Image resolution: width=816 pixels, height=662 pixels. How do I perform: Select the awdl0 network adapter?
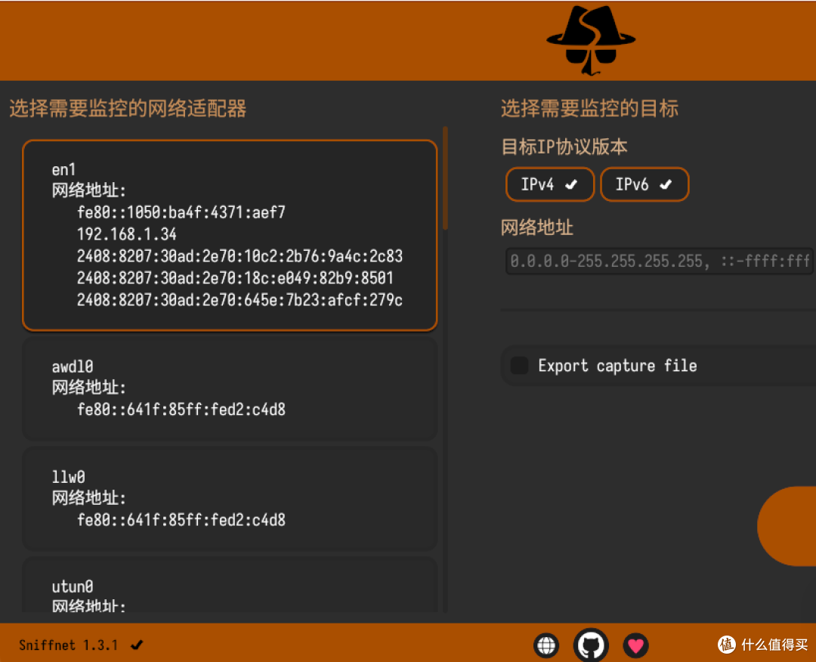tap(230, 389)
